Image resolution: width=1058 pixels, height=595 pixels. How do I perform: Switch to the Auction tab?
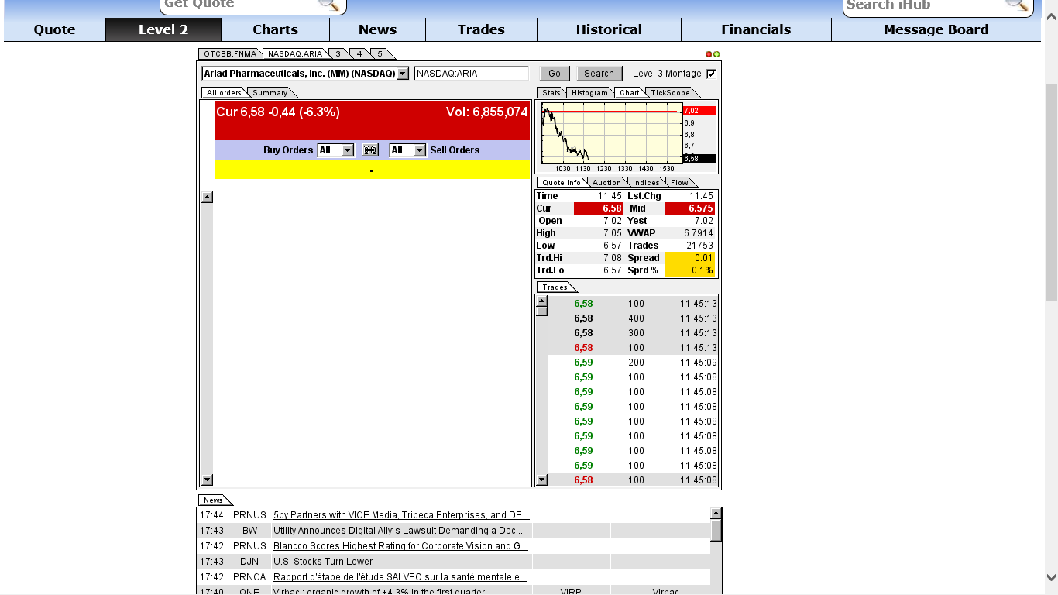606,182
